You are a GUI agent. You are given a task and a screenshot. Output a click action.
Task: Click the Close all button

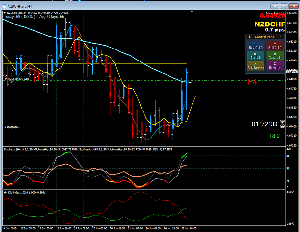[x=275, y=56]
